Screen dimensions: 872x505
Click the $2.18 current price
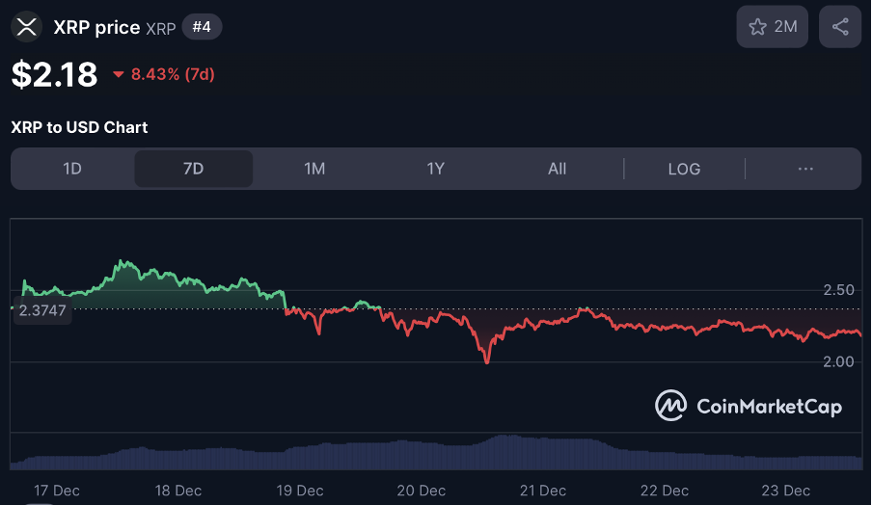click(x=54, y=74)
